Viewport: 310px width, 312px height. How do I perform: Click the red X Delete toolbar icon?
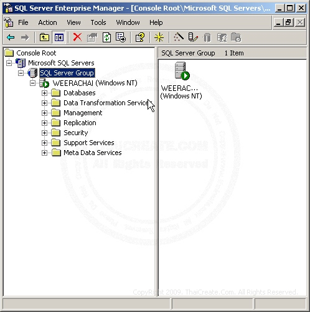(x=77, y=37)
